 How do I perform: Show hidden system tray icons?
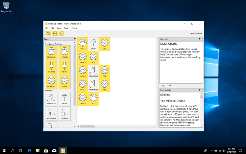click(212, 151)
